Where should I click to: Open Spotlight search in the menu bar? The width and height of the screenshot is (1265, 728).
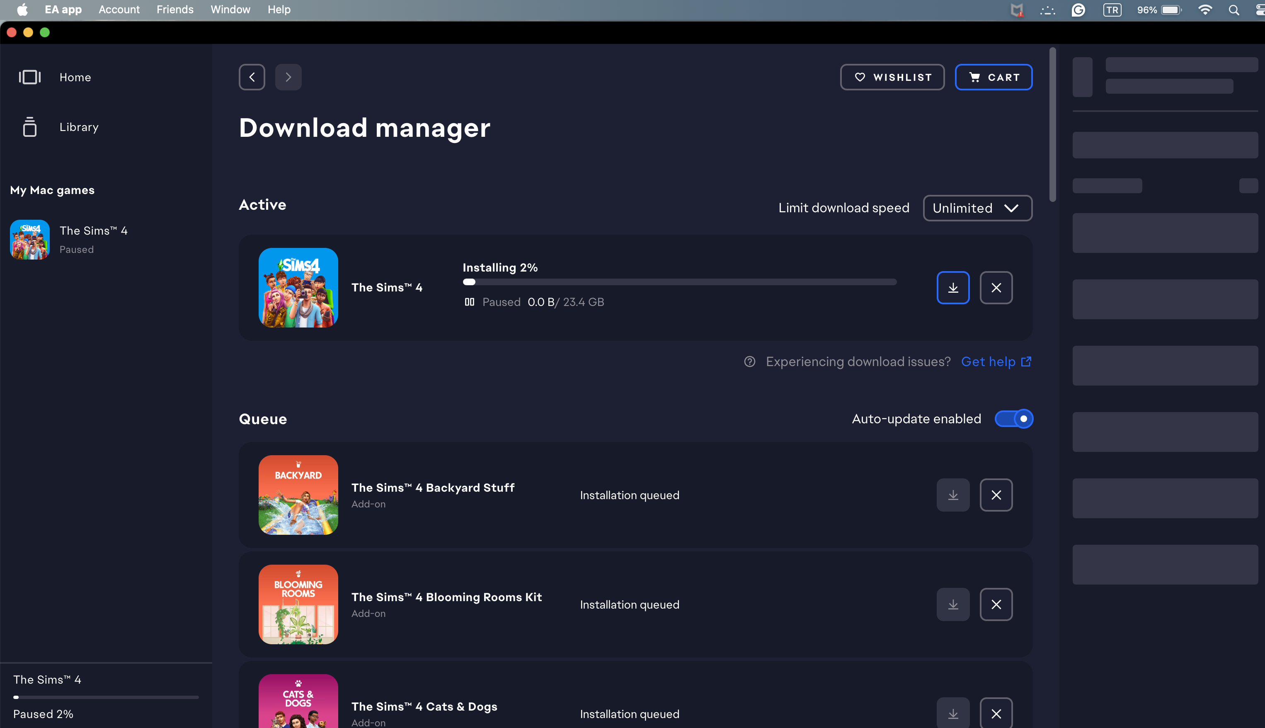[1233, 10]
